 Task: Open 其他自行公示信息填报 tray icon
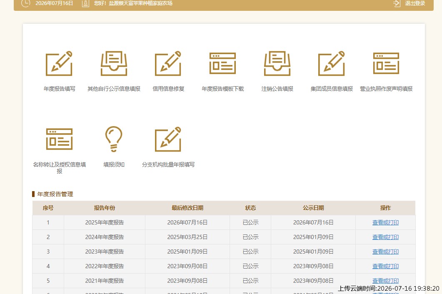114,63
